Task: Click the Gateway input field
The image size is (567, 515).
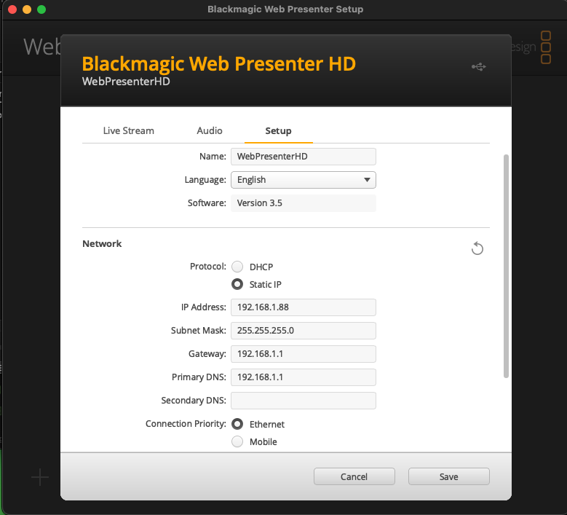Action: [304, 354]
